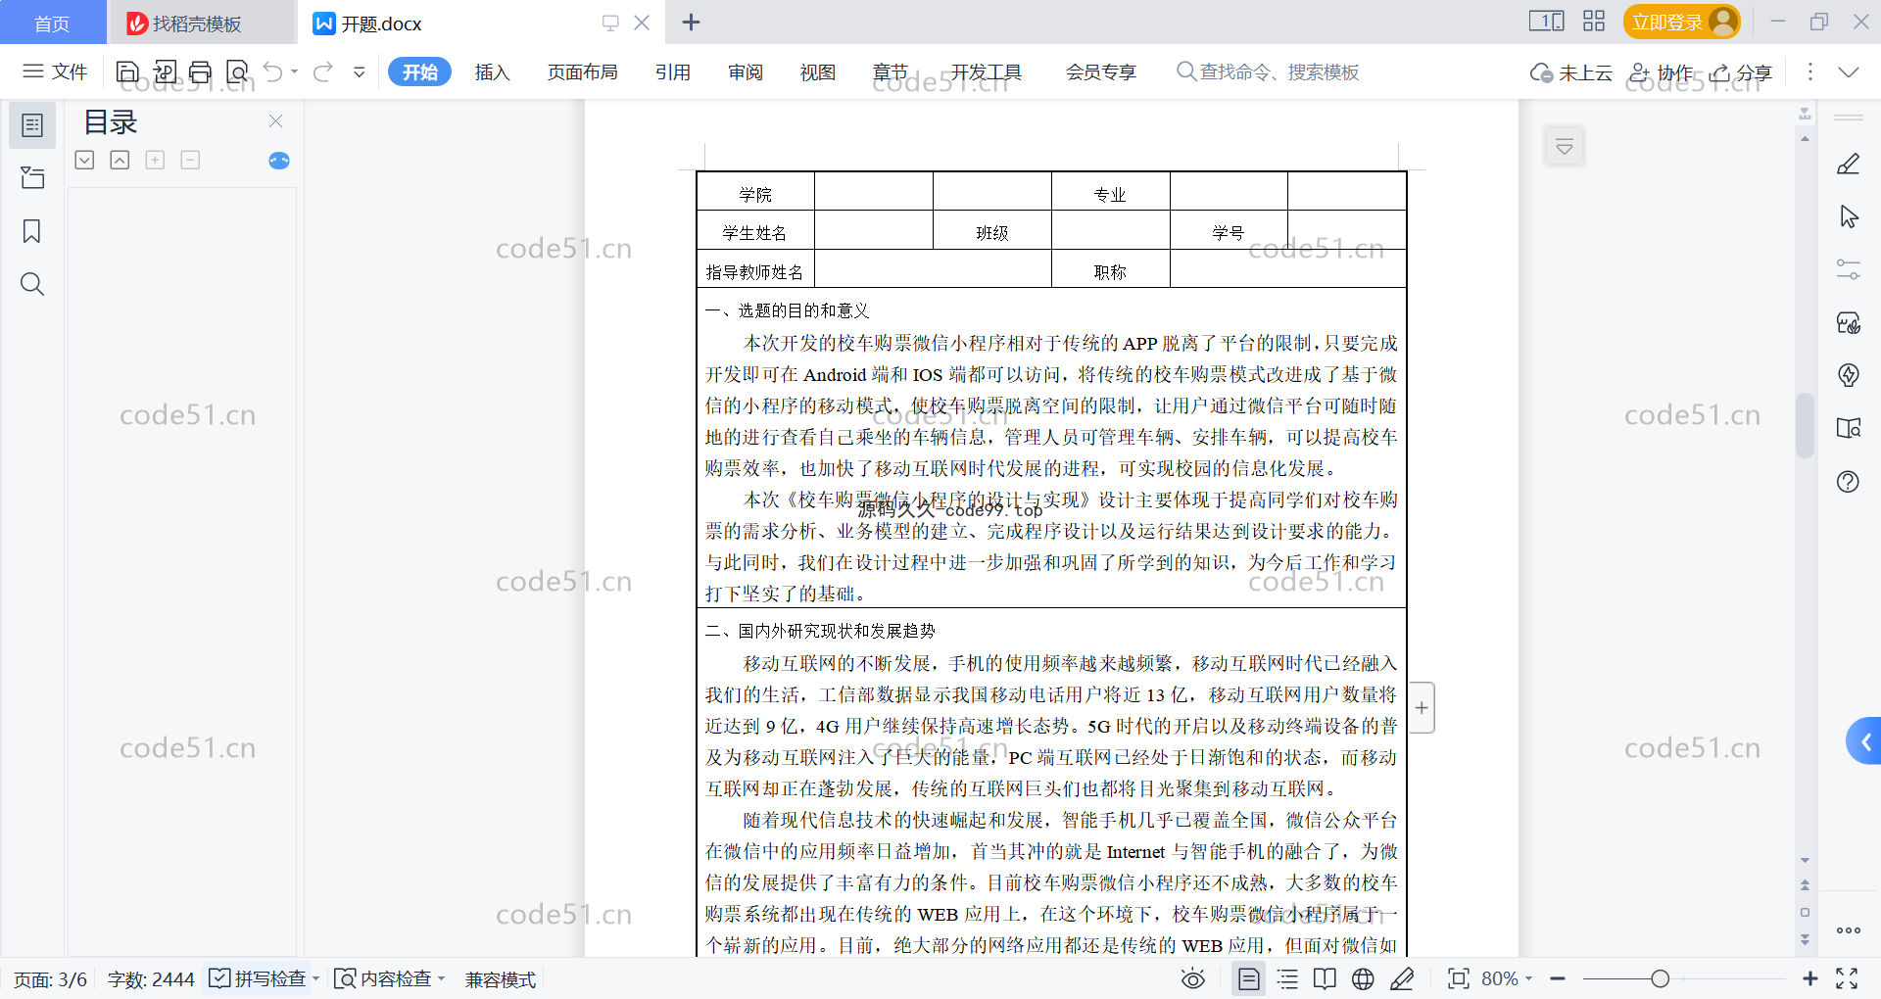The image size is (1881, 999).
Task: Click the Redo arrow
Action: 322,71
